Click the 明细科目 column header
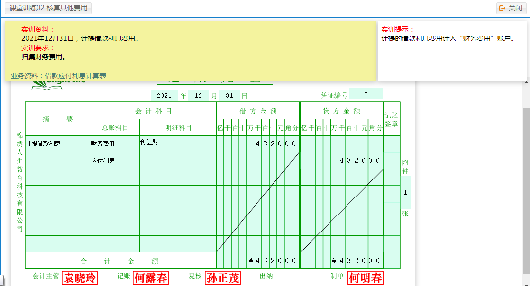530x286 pixels. coord(179,127)
